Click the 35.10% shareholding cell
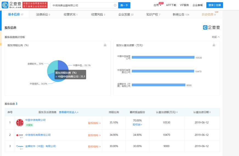The height and width of the screenshot is (156, 239). point(114,122)
